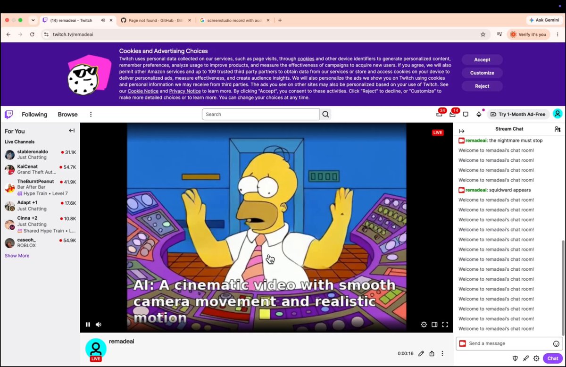The image size is (566, 367).
Task: Open the browser tab search dropdown
Action: coord(33,20)
